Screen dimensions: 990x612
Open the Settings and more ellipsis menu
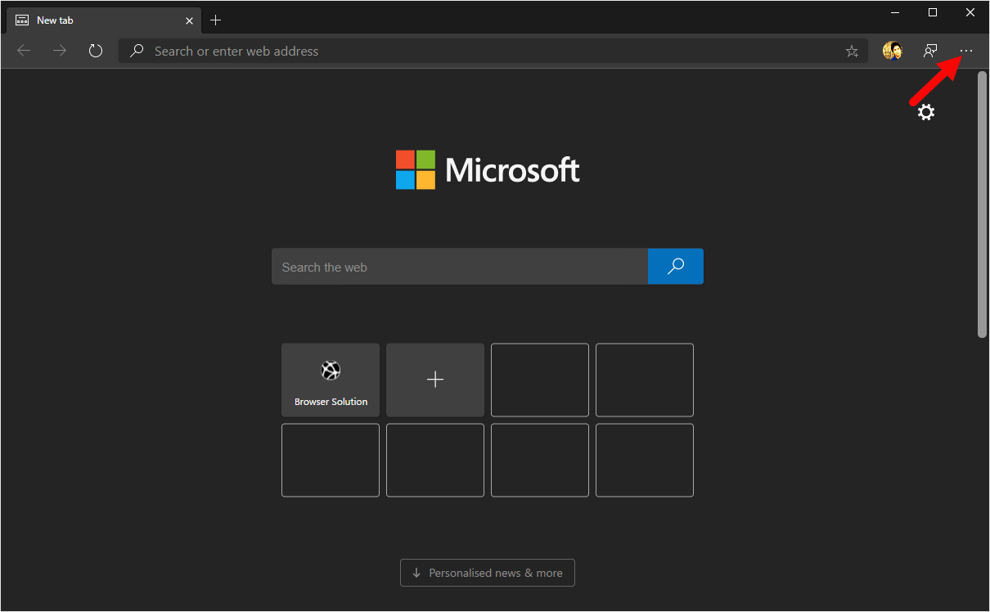click(x=966, y=51)
